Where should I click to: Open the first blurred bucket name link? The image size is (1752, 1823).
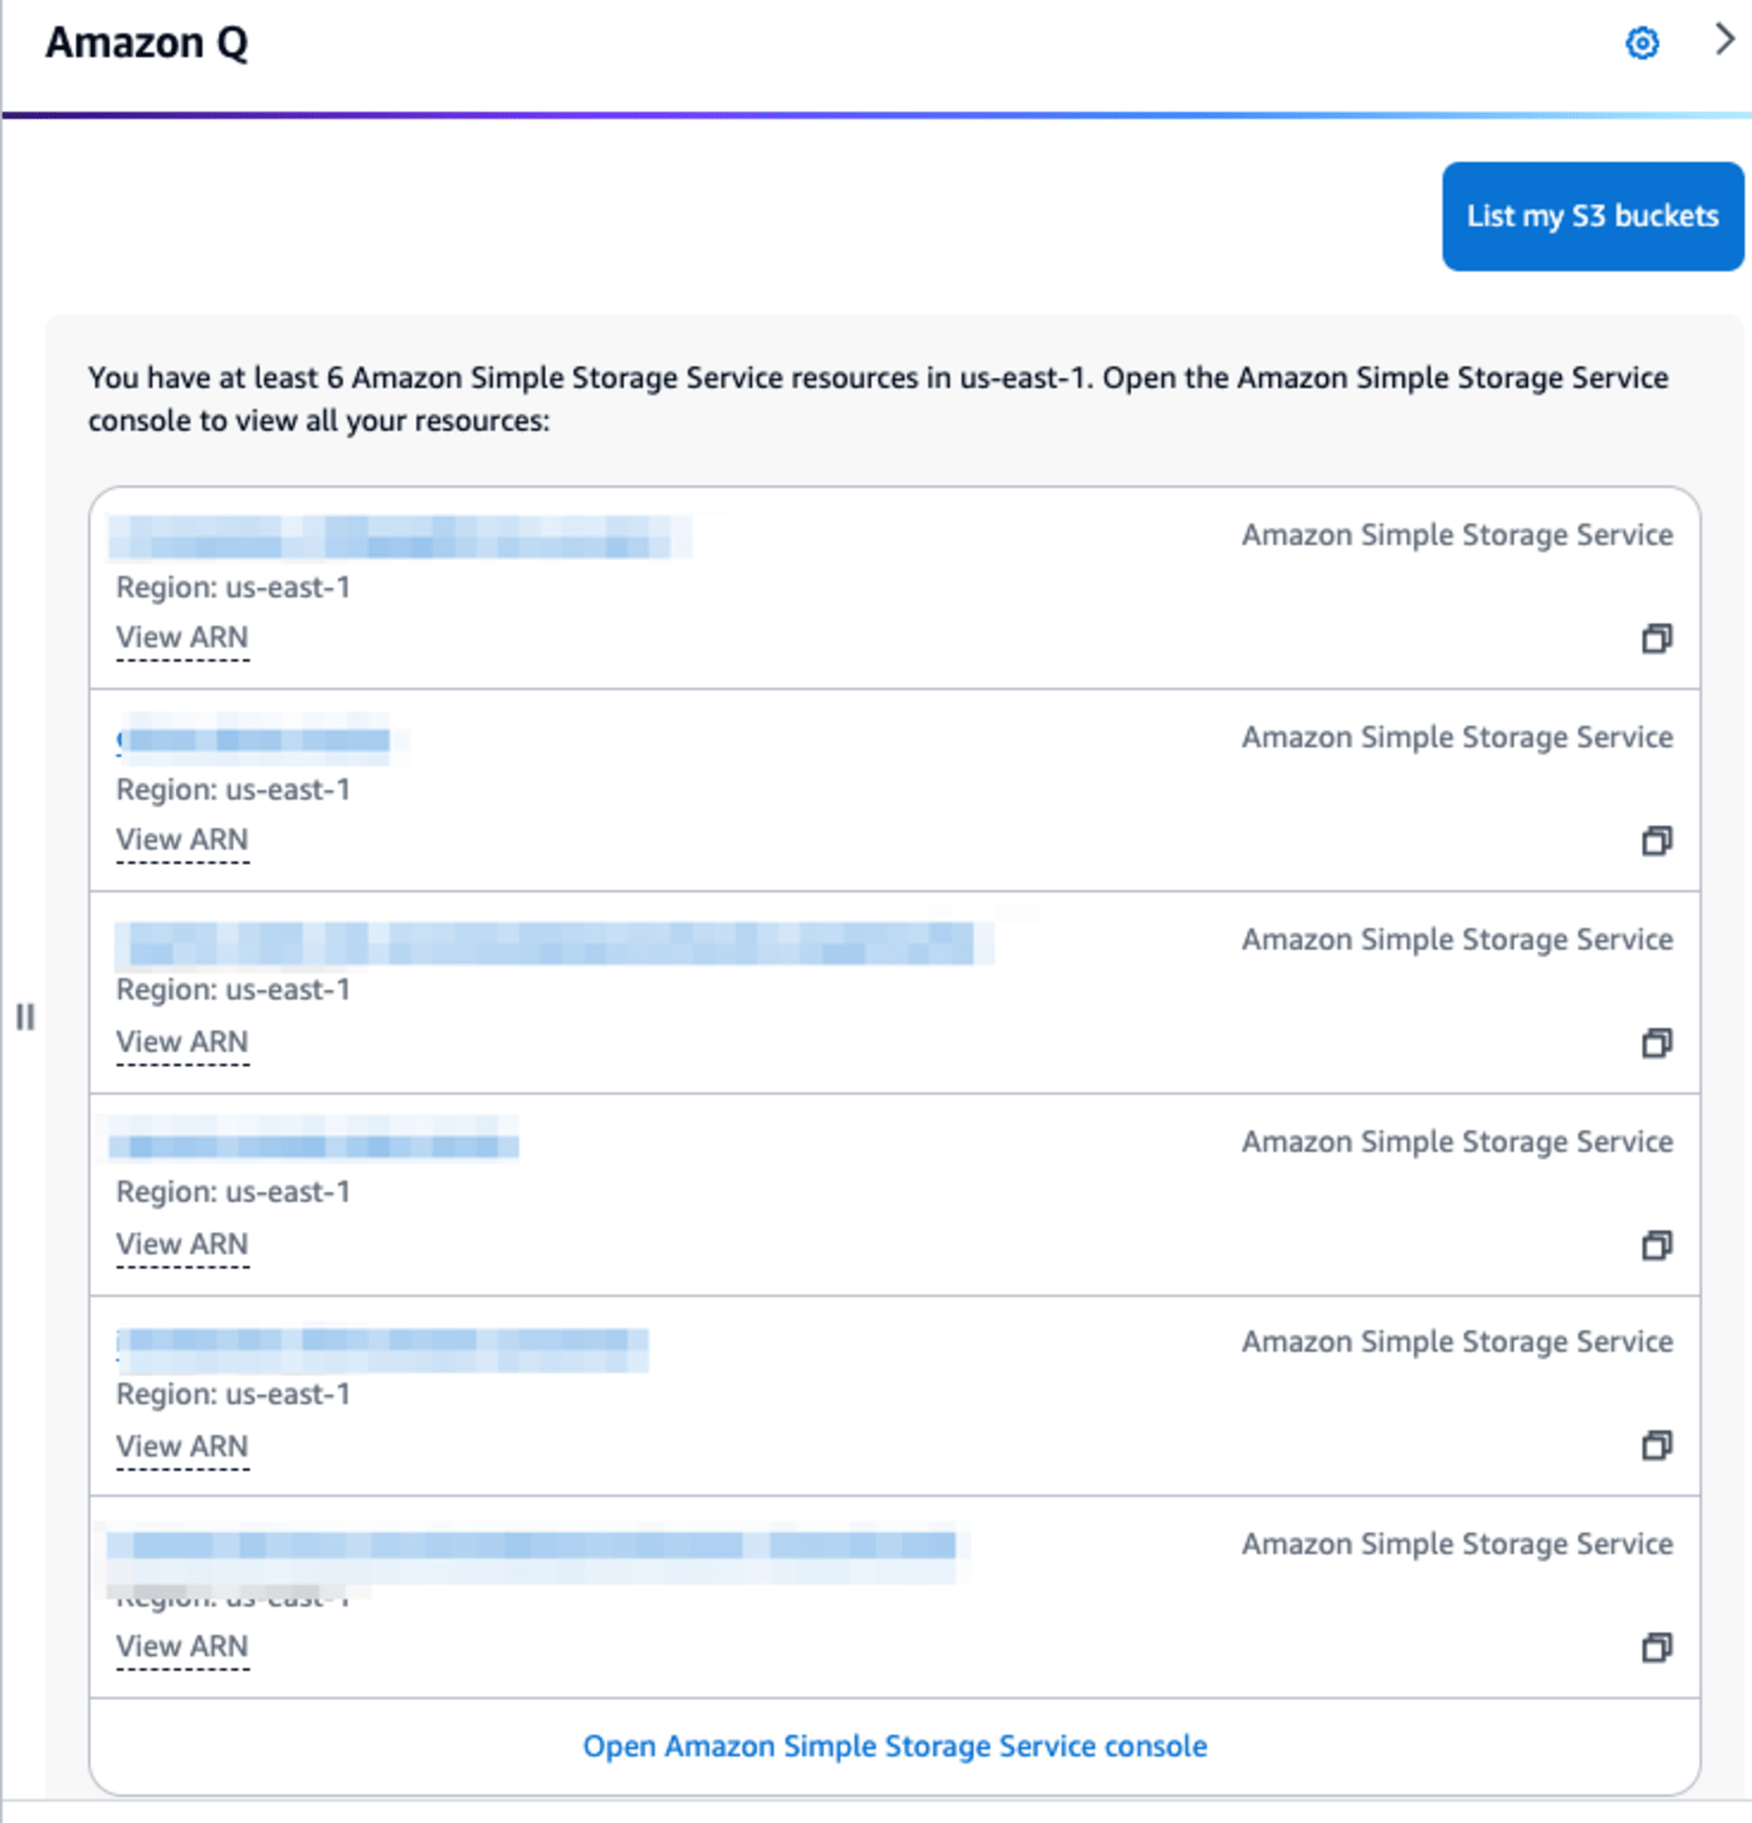pyautogui.click(x=400, y=537)
